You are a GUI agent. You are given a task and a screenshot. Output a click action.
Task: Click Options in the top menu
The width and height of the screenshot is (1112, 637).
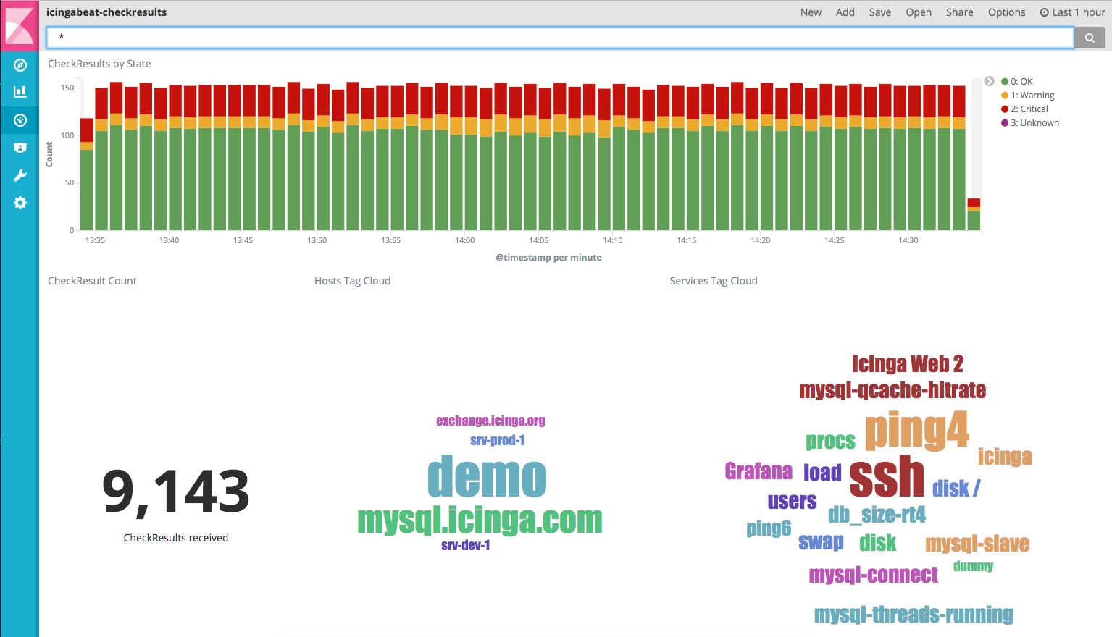1006,12
